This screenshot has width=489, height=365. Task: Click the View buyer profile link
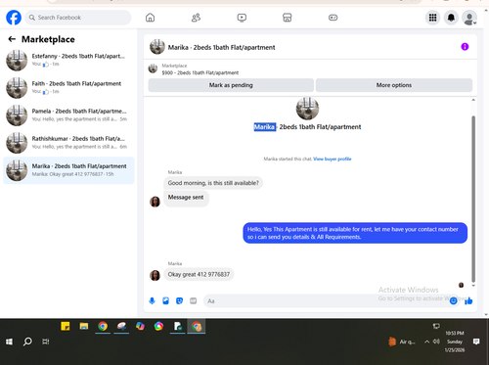pos(333,159)
